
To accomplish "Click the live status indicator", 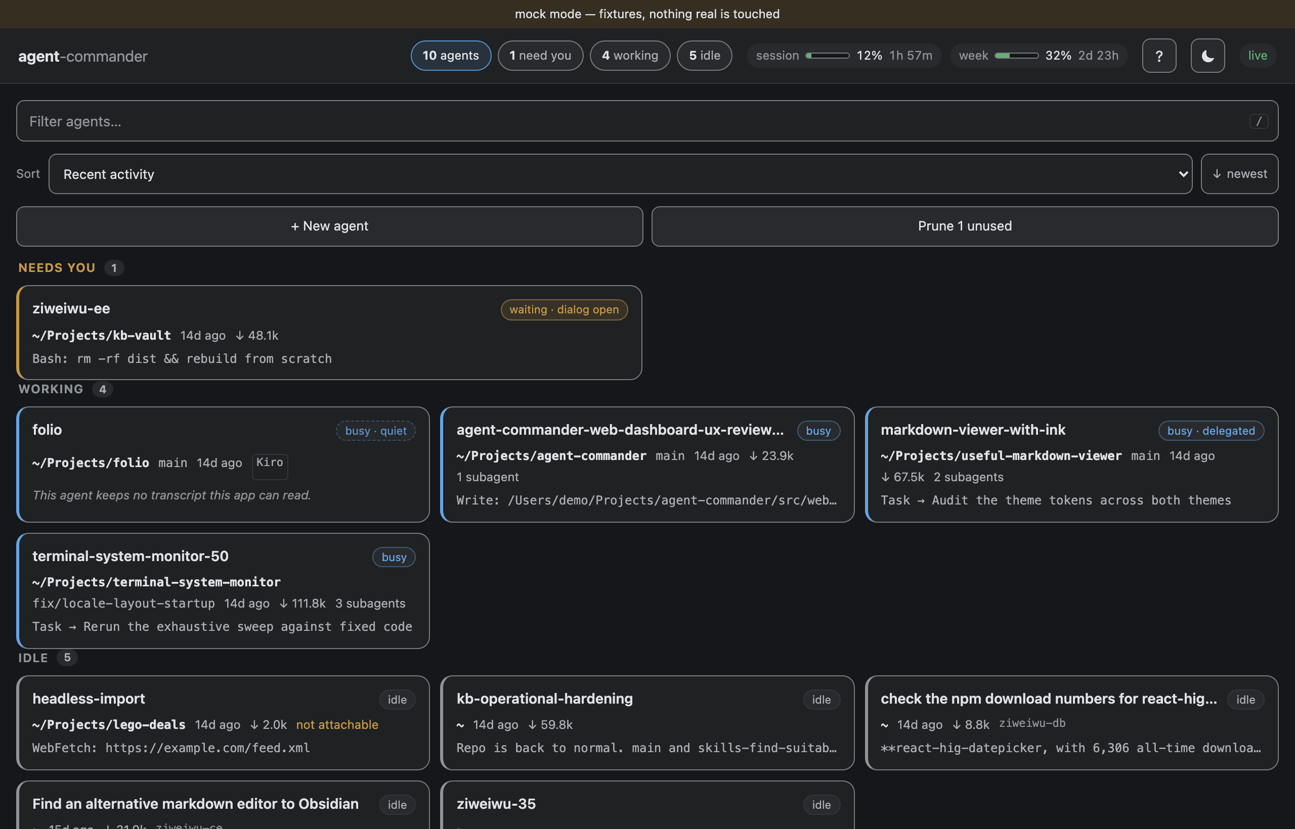I will tap(1257, 56).
